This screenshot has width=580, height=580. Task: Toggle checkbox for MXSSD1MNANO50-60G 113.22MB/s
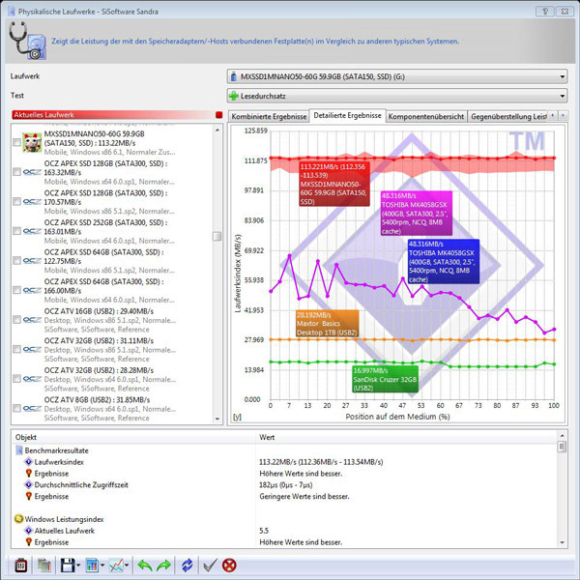click(16, 142)
